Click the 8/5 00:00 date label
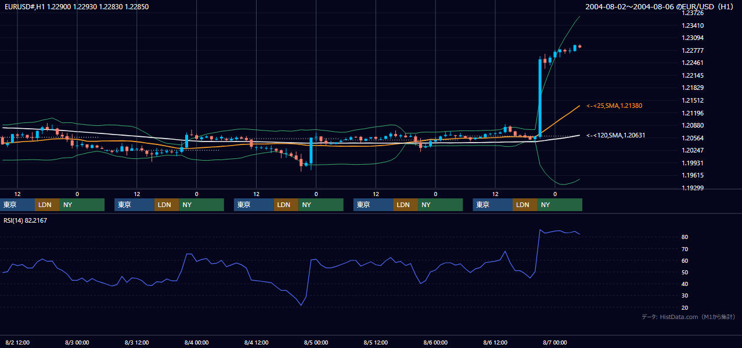 click(316, 343)
